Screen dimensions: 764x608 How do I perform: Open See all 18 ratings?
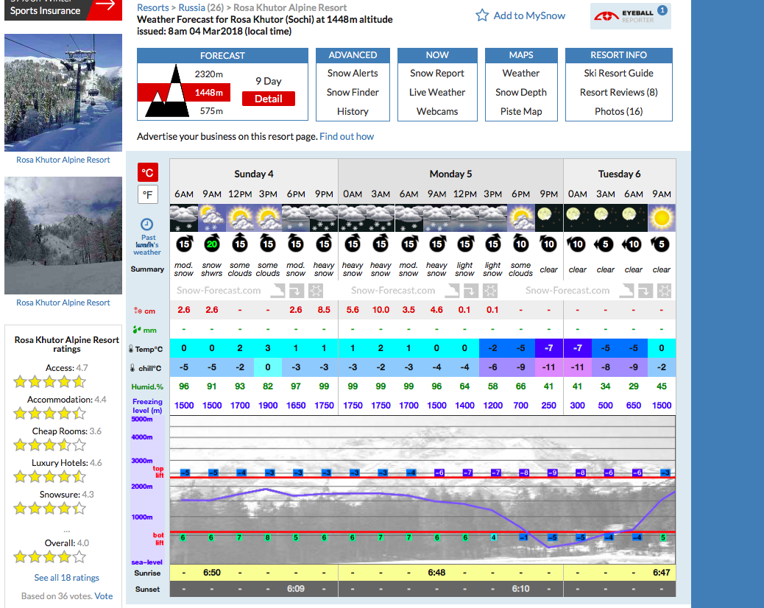coord(67,578)
